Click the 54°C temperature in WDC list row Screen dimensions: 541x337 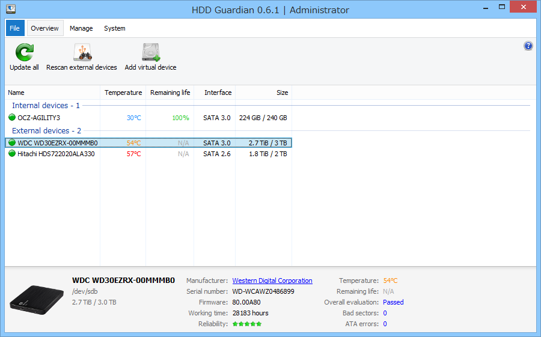pos(134,143)
